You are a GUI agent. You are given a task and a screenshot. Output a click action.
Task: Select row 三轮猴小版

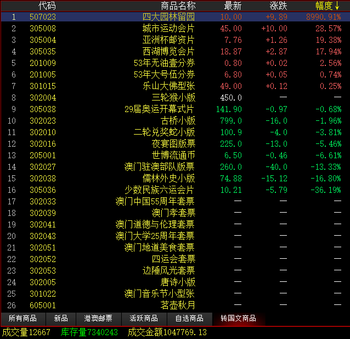point(175,98)
